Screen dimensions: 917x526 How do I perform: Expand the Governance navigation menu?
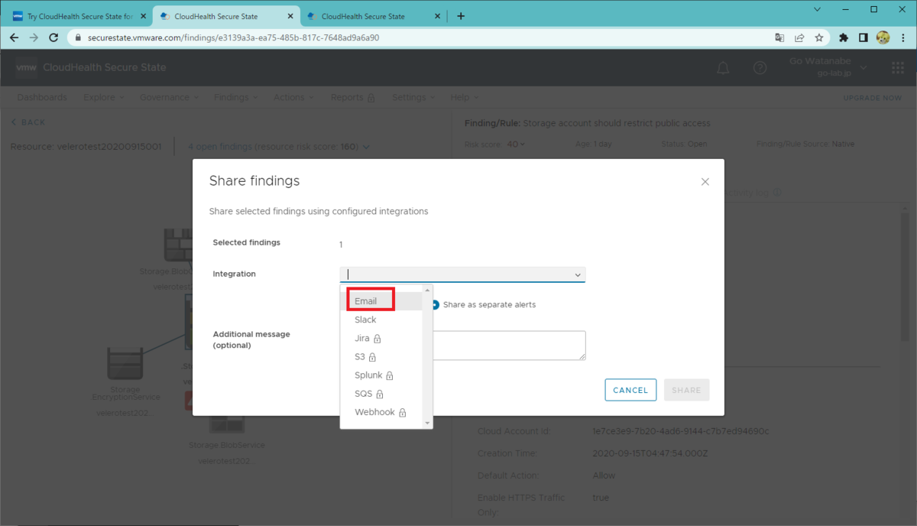coord(170,97)
